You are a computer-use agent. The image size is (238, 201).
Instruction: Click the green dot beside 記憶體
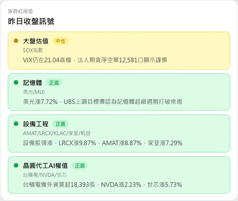point(16,82)
